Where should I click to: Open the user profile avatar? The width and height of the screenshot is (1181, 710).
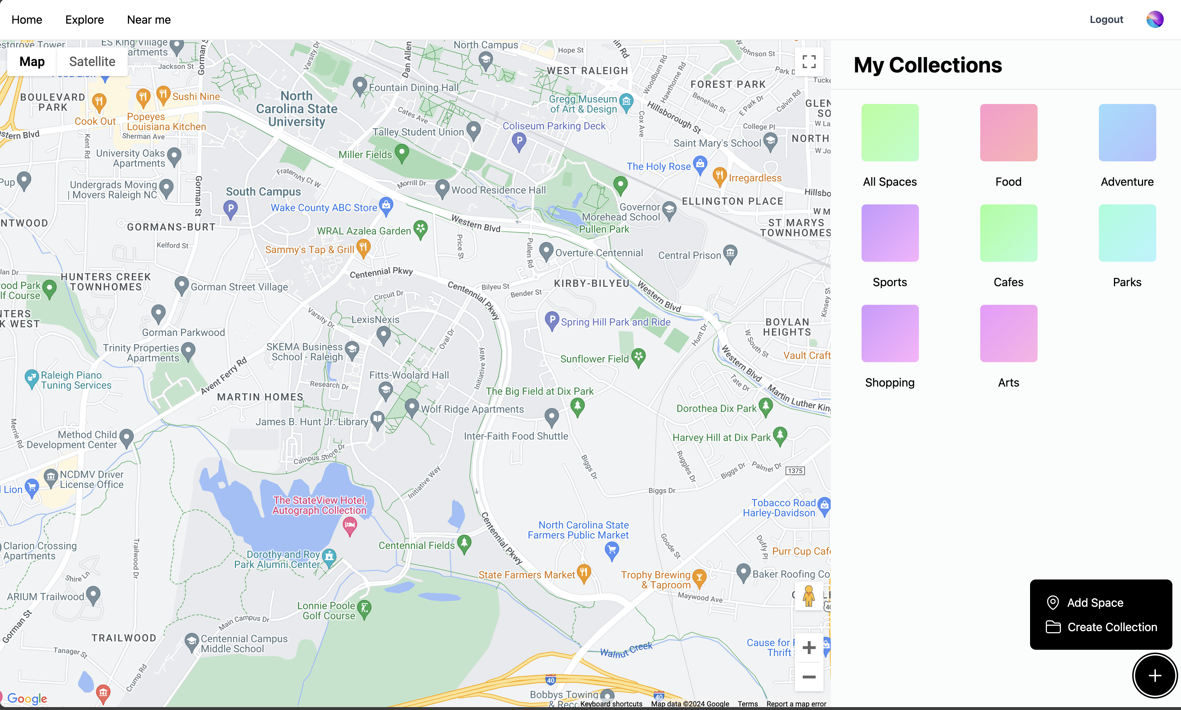click(x=1155, y=20)
